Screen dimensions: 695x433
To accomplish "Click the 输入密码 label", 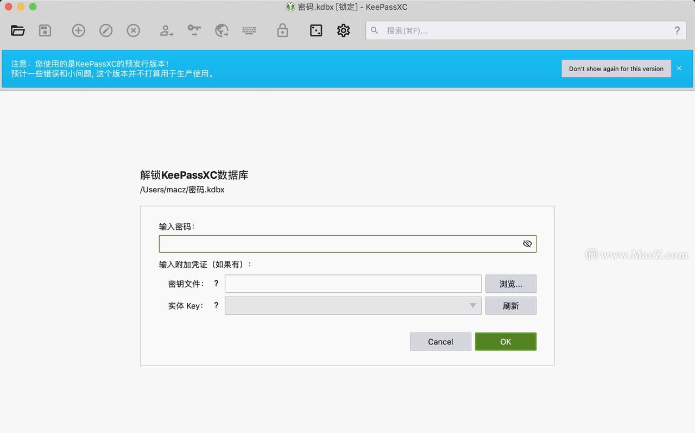I will 177,227.
